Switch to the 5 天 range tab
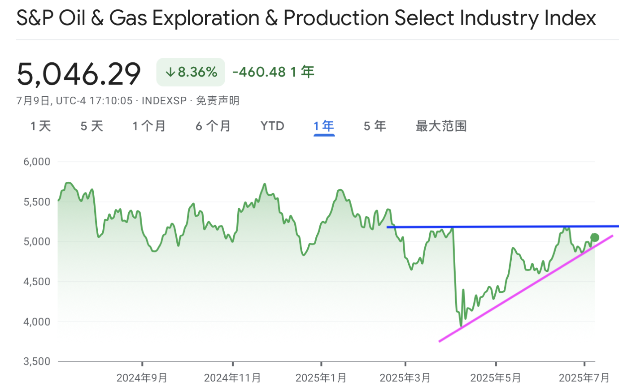Screen dimensions: 619x386 tap(92, 126)
